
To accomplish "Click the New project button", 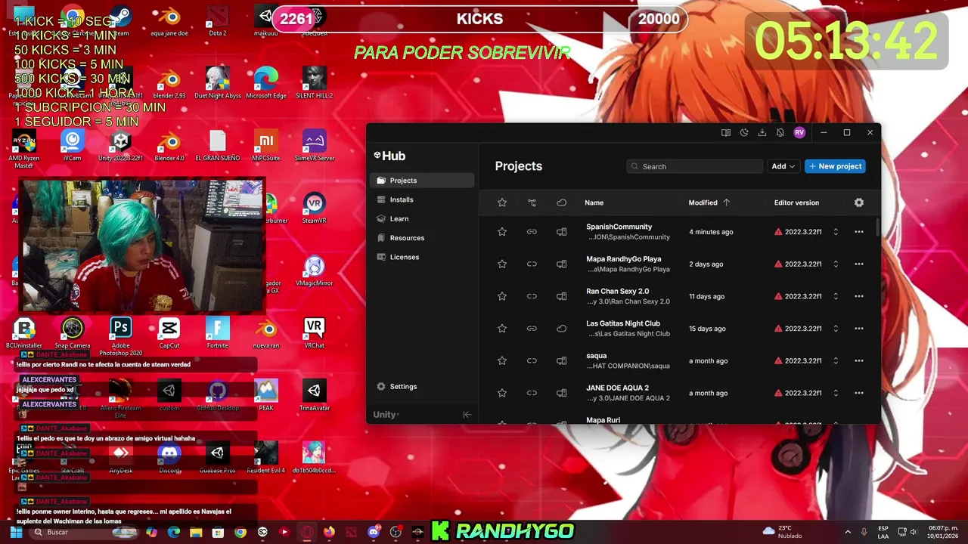I will coord(835,166).
